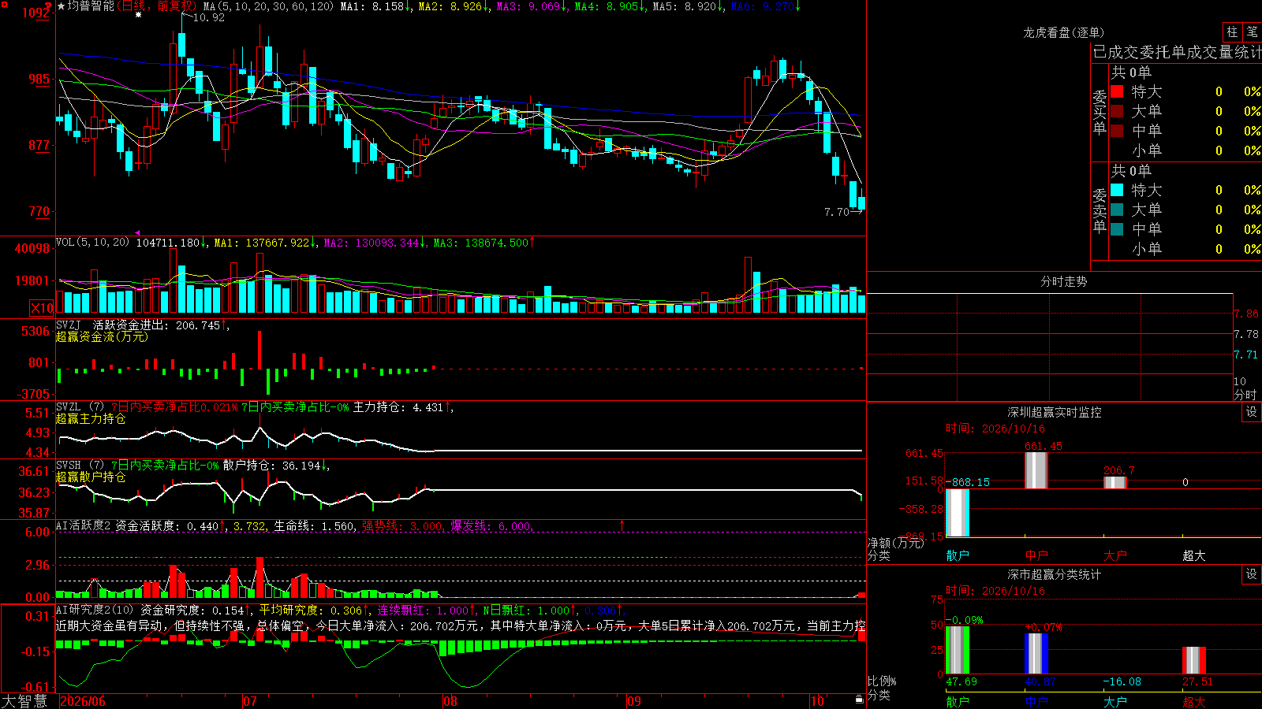Click the white sun marker under the title
The height and width of the screenshot is (709, 1262).
tap(139, 15)
